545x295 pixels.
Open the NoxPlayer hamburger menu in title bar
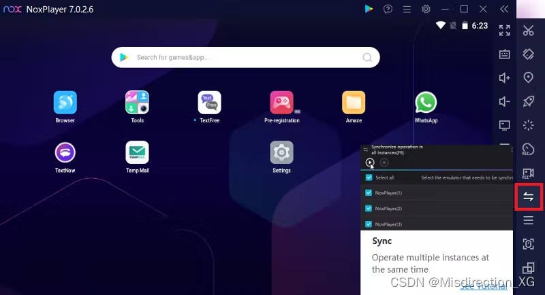tap(407, 9)
